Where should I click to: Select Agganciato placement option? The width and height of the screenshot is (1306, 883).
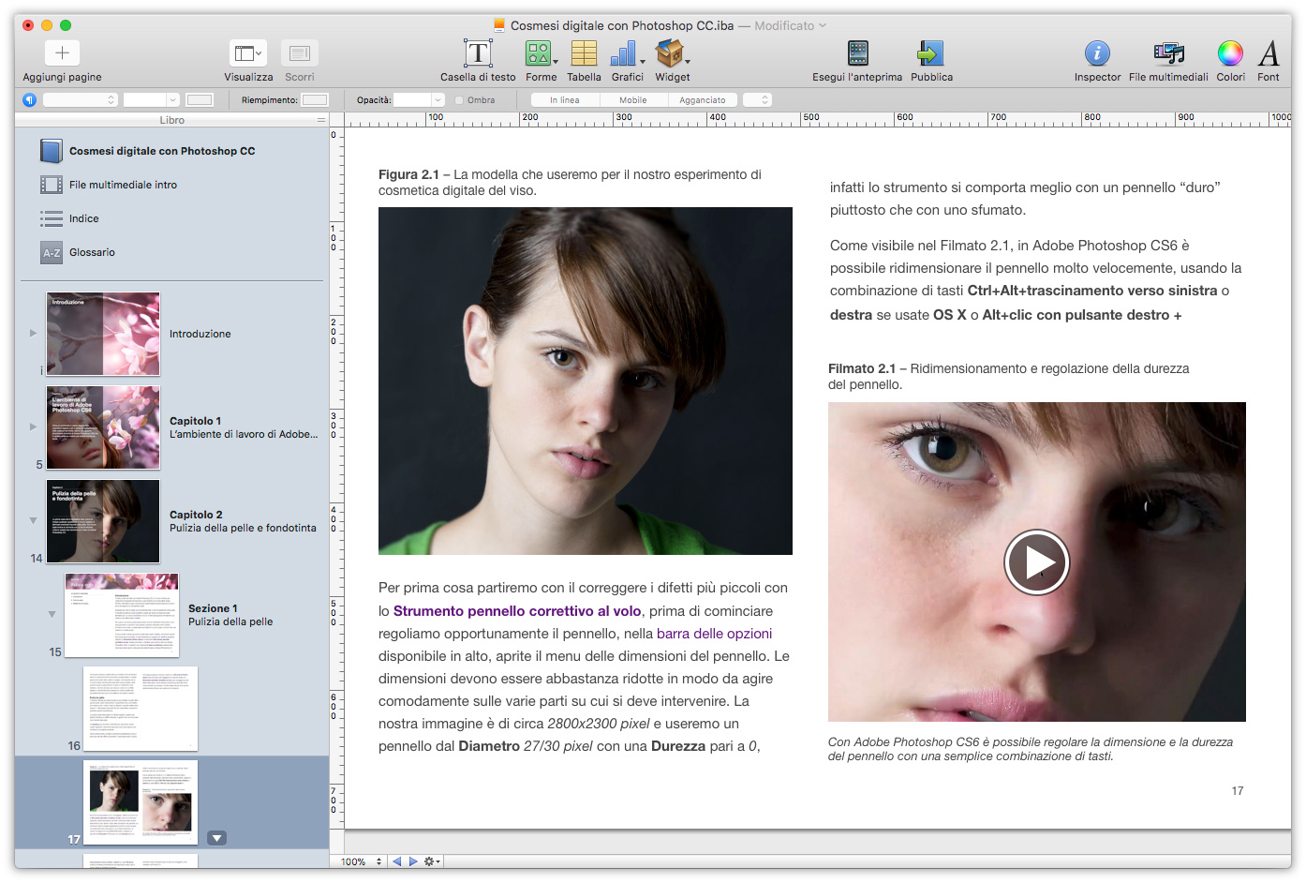coord(703,99)
